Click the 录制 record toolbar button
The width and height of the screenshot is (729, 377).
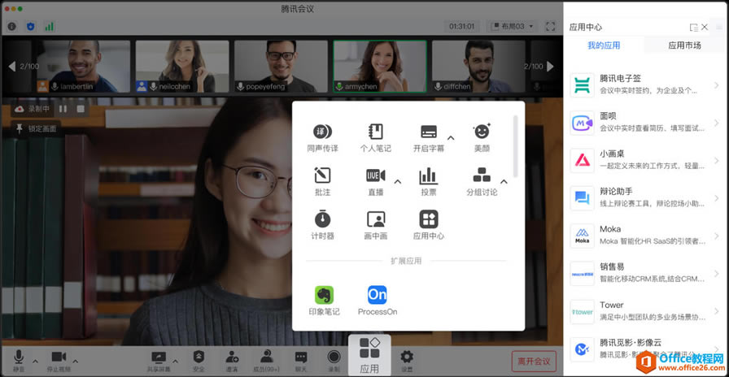click(334, 362)
